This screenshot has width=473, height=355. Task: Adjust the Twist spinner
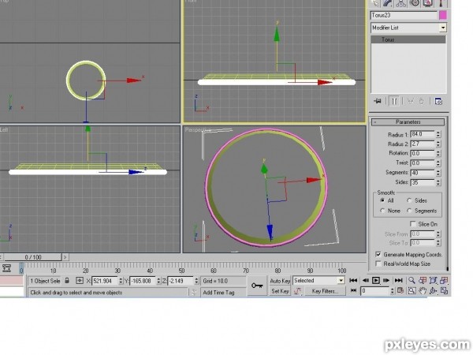pos(438,163)
